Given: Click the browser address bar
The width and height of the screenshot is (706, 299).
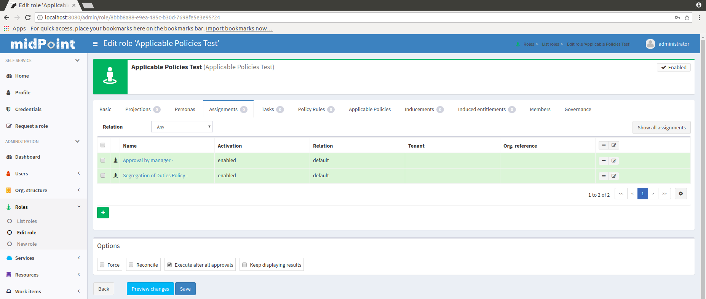Looking at the screenshot, I should [x=343, y=17].
